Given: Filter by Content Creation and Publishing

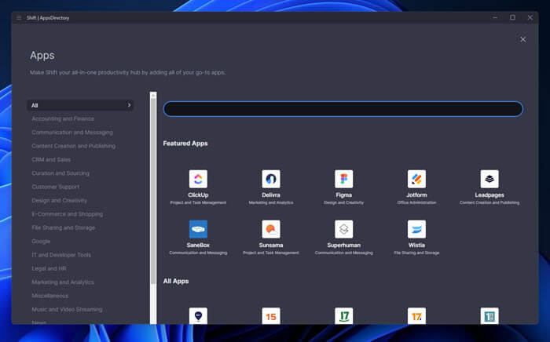Looking at the screenshot, I should [73, 146].
